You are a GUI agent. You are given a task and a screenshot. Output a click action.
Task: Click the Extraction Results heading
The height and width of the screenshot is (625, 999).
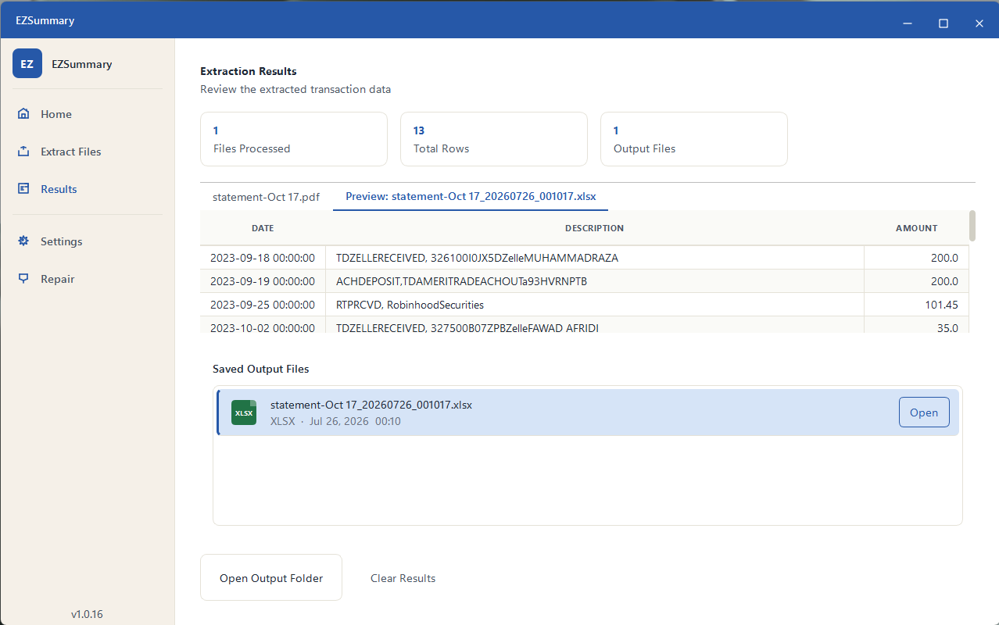click(x=249, y=71)
